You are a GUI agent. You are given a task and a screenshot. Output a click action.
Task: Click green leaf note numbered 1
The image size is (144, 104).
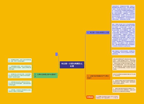20,60
